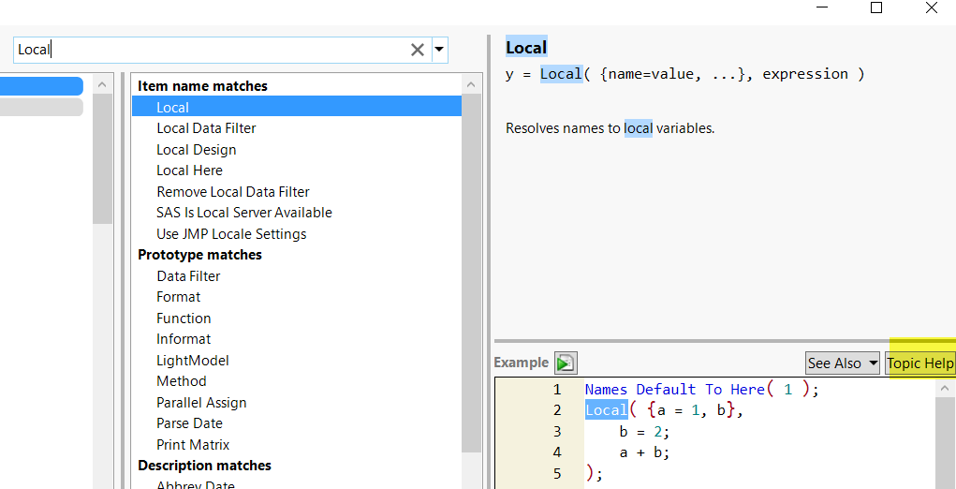Clear the search box text
This screenshot has height=489, width=956.
[418, 50]
